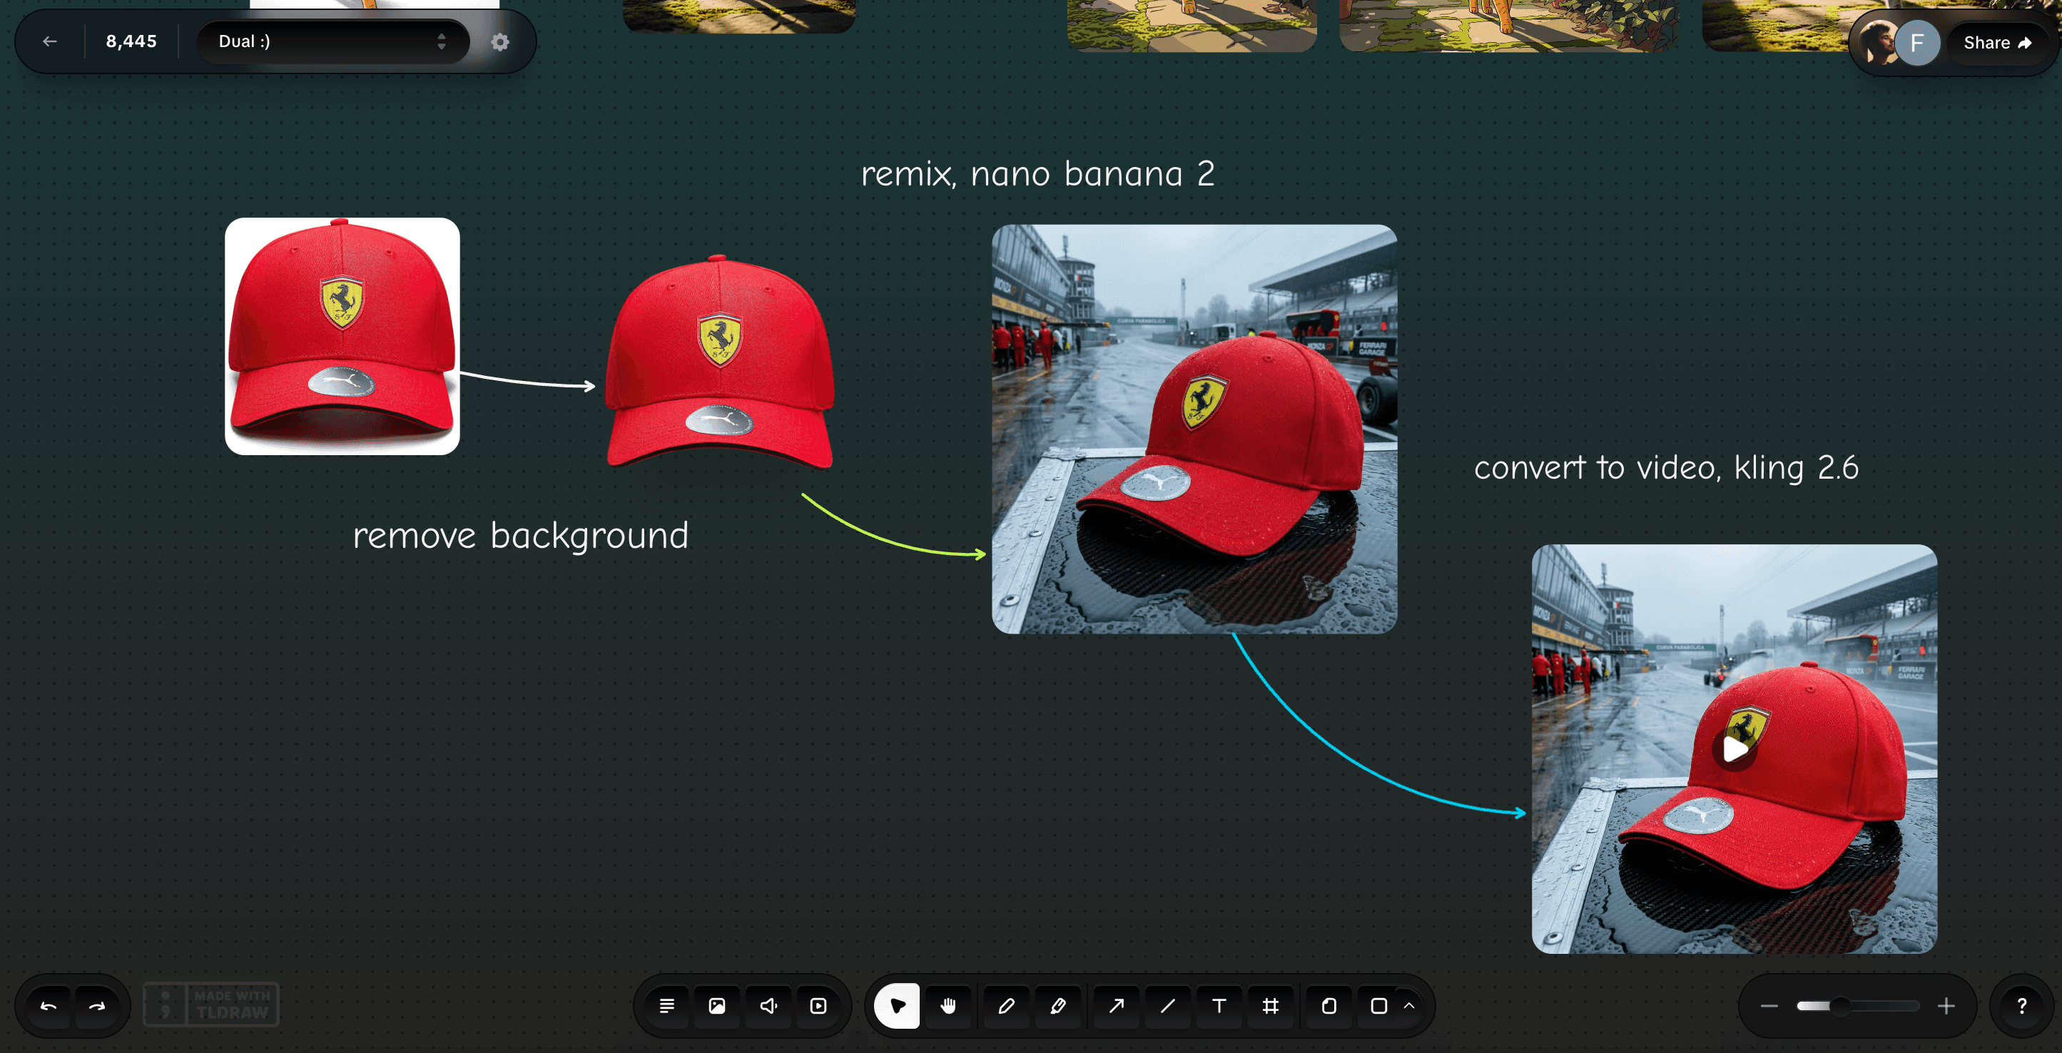The width and height of the screenshot is (2062, 1053).
Task: Click the 8,445 credits counter
Action: coord(131,41)
